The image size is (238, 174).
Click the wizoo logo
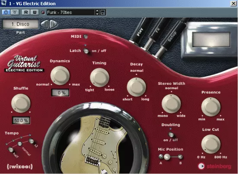(20, 167)
